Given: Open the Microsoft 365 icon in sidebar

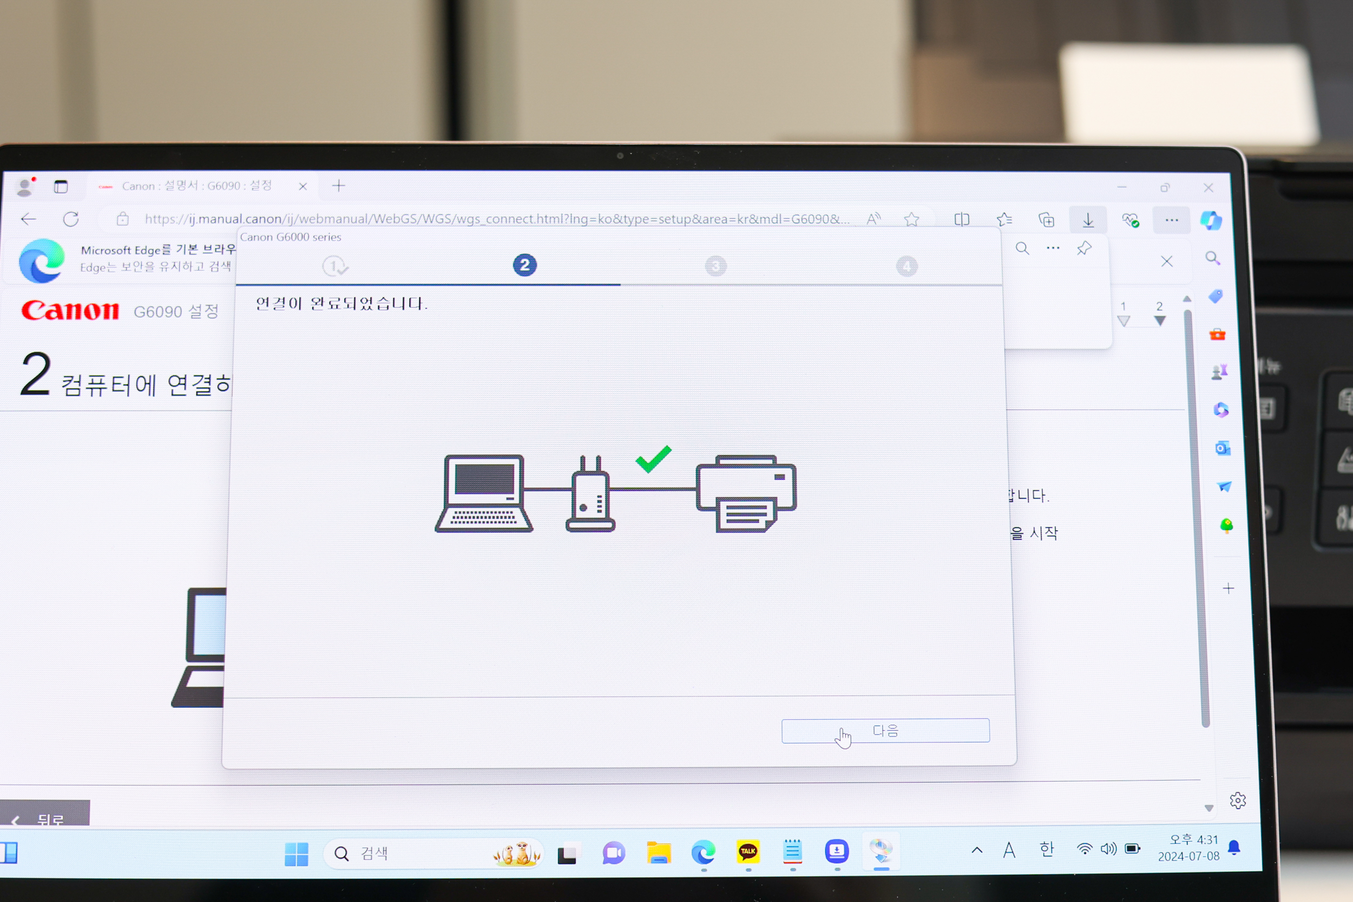Looking at the screenshot, I should [x=1221, y=410].
